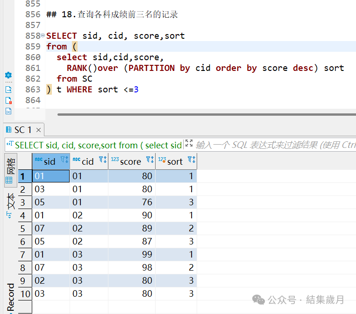Open the Record side panel tab
Viewport: 356px width, 314px height.
pyautogui.click(x=10, y=298)
